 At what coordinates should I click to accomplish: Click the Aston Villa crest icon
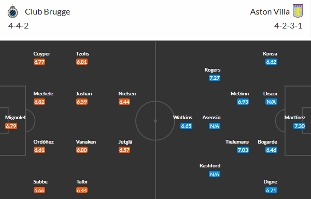pos(298,11)
